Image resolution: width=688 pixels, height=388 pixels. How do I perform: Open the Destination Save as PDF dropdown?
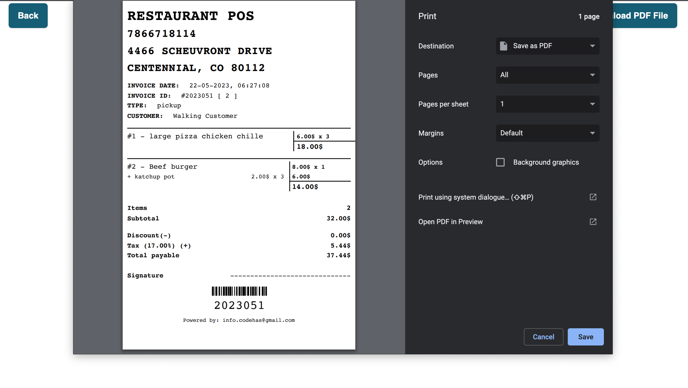coord(547,46)
